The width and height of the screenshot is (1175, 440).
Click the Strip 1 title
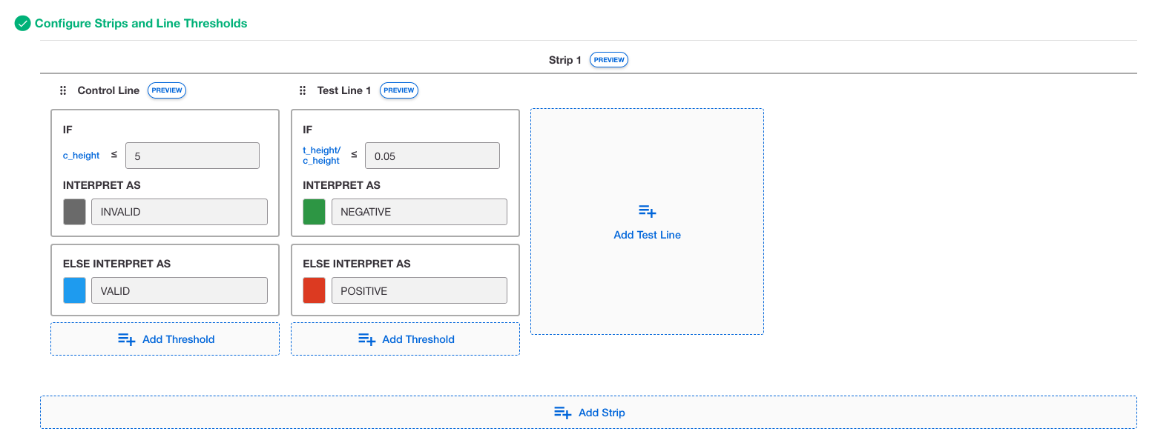[x=565, y=60]
